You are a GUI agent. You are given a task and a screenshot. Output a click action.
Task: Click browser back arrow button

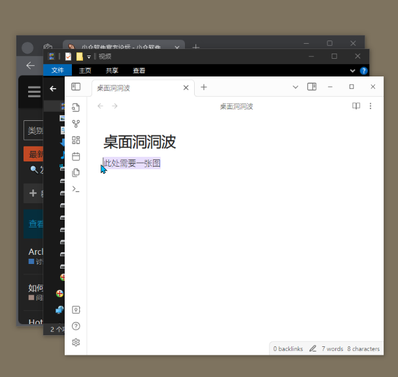31,65
